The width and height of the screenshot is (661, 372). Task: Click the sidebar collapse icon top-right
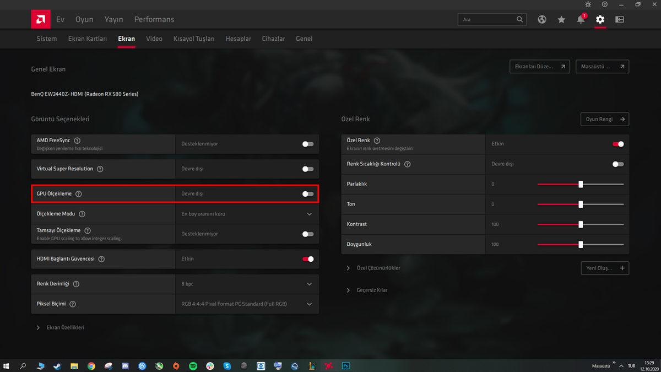(619, 19)
